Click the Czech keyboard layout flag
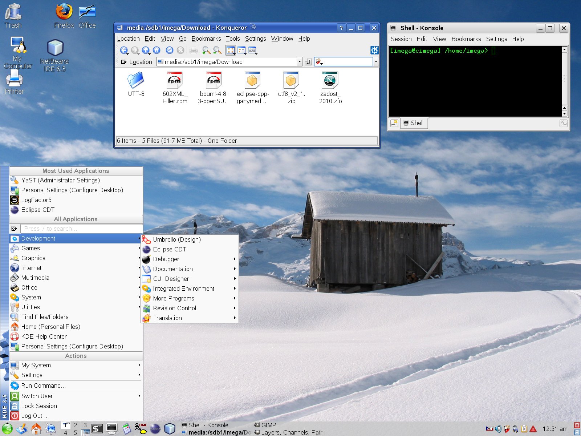This screenshot has height=436, width=581. coord(489,429)
